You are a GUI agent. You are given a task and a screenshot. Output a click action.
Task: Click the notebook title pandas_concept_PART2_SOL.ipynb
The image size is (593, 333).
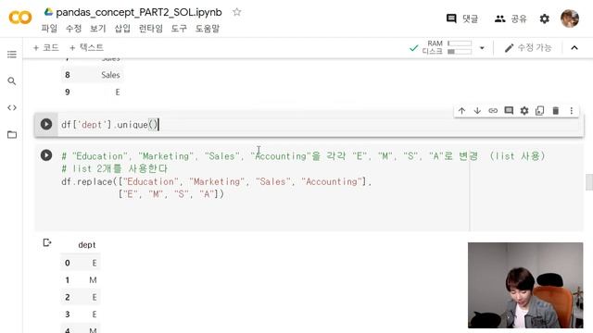[x=139, y=12]
